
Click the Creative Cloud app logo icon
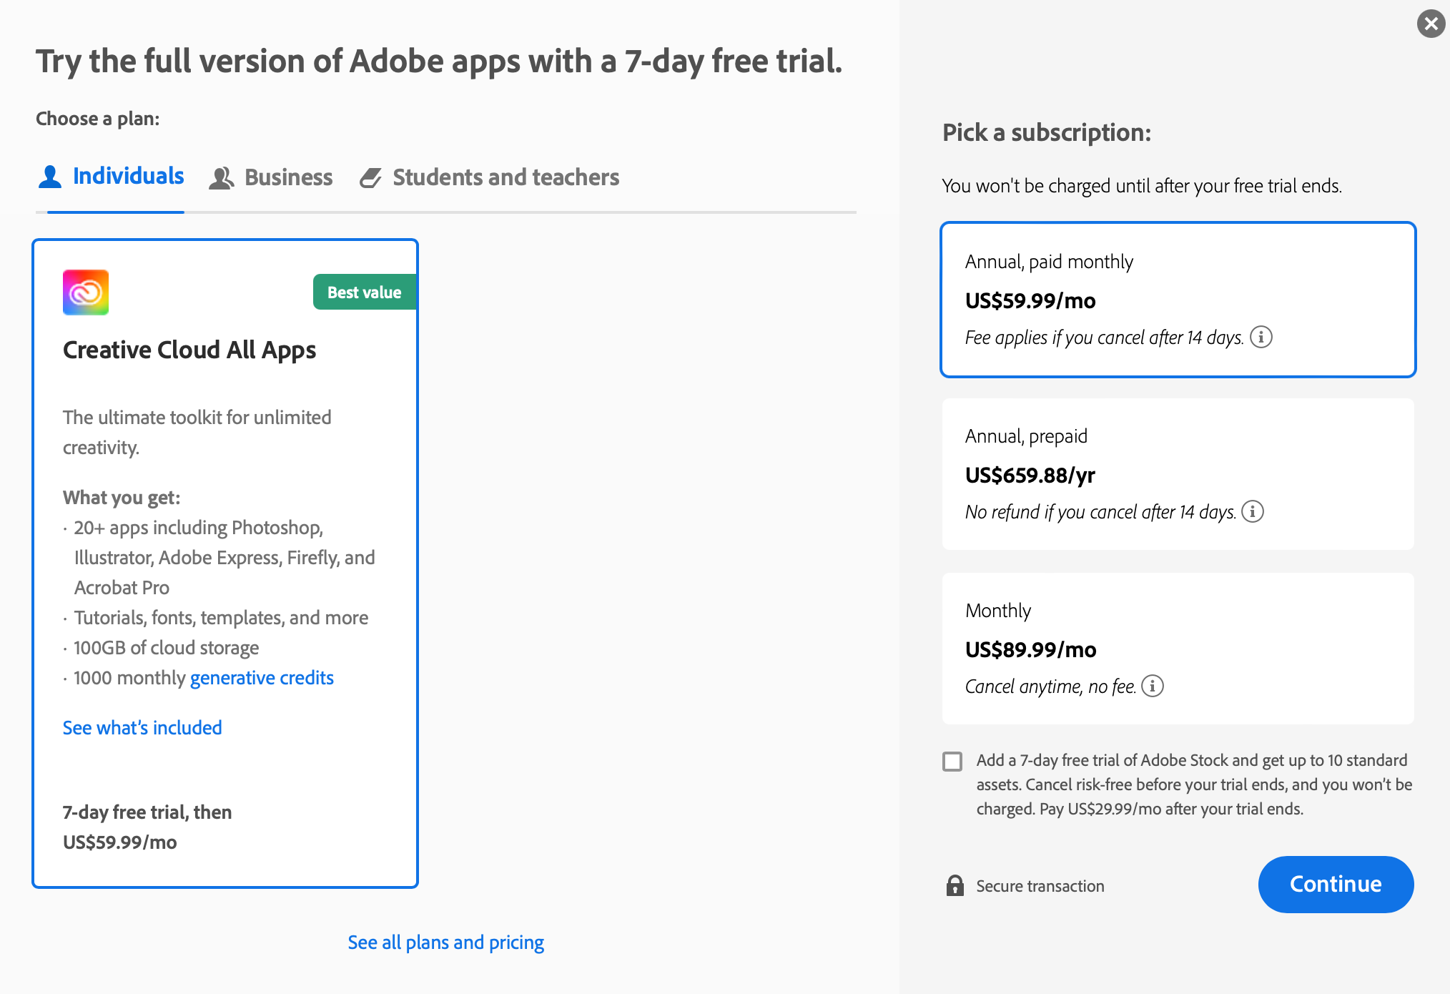tap(86, 292)
